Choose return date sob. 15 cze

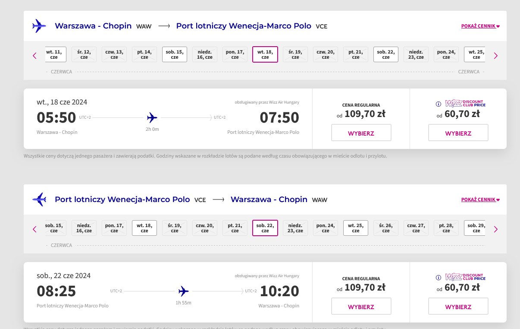click(x=55, y=228)
